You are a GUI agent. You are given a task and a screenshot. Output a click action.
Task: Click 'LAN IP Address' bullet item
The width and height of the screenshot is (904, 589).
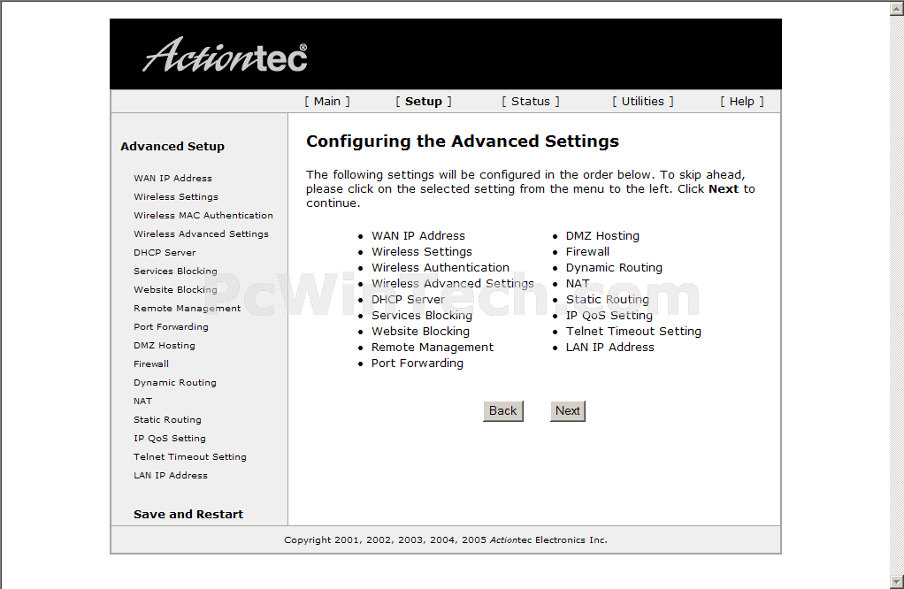coord(610,347)
